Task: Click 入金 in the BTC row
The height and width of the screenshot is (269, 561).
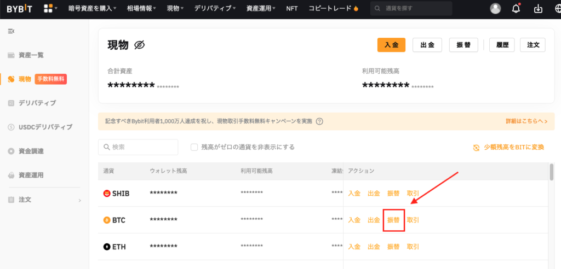Action: point(354,220)
